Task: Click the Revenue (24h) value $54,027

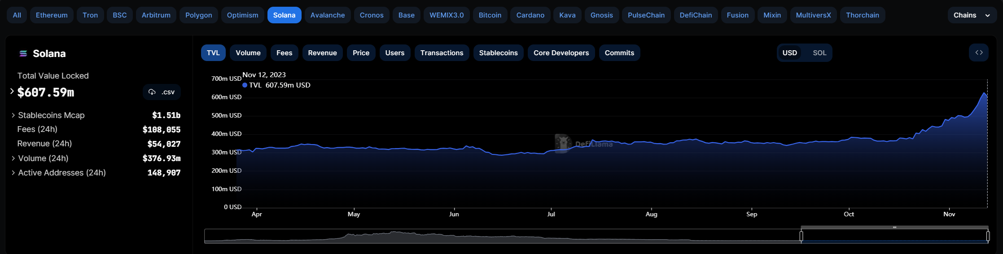Action: pos(164,144)
